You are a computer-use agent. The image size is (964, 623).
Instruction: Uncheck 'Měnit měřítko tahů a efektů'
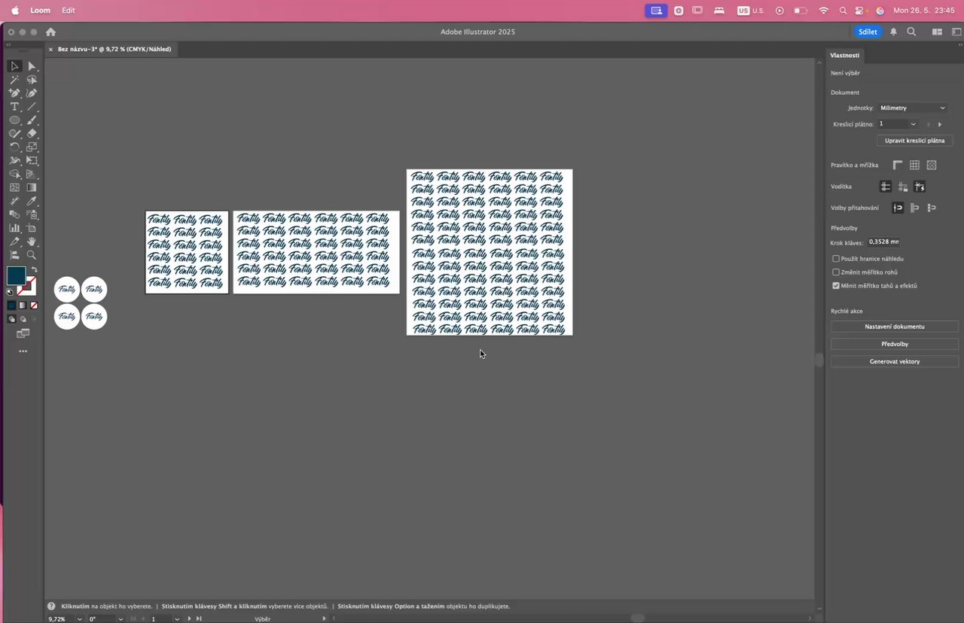coord(836,286)
